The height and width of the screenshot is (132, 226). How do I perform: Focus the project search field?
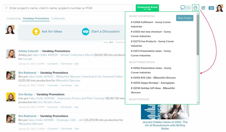pos(68,8)
